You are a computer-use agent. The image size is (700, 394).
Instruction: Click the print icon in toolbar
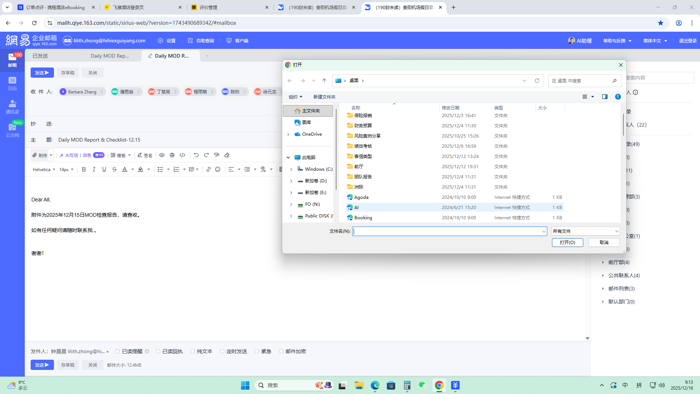tap(172, 155)
